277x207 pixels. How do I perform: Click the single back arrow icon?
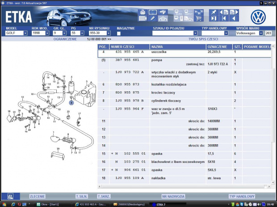click(234, 18)
